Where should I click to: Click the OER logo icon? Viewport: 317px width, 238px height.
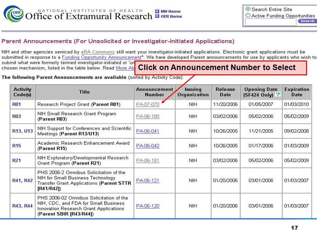13,14
